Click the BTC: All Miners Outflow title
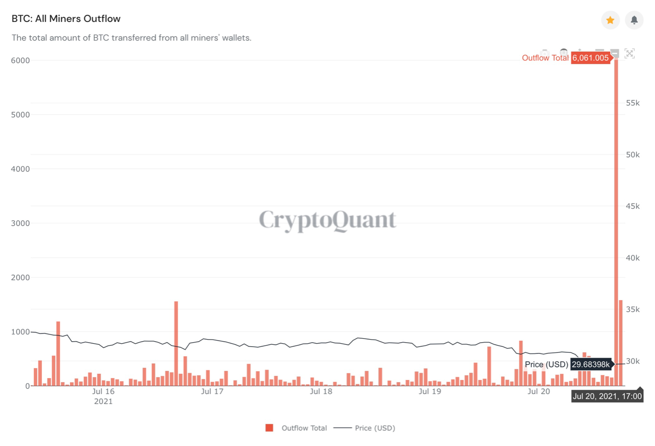This screenshot has height=446, width=655. point(67,18)
